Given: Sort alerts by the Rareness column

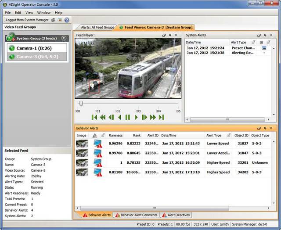Looking at the screenshot, I should (x=115, y=136).
